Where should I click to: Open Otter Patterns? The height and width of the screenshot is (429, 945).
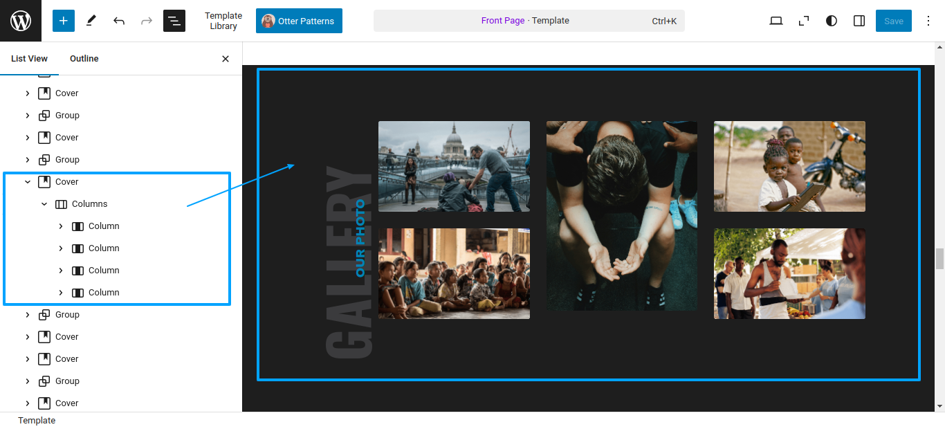pos(299,21)
